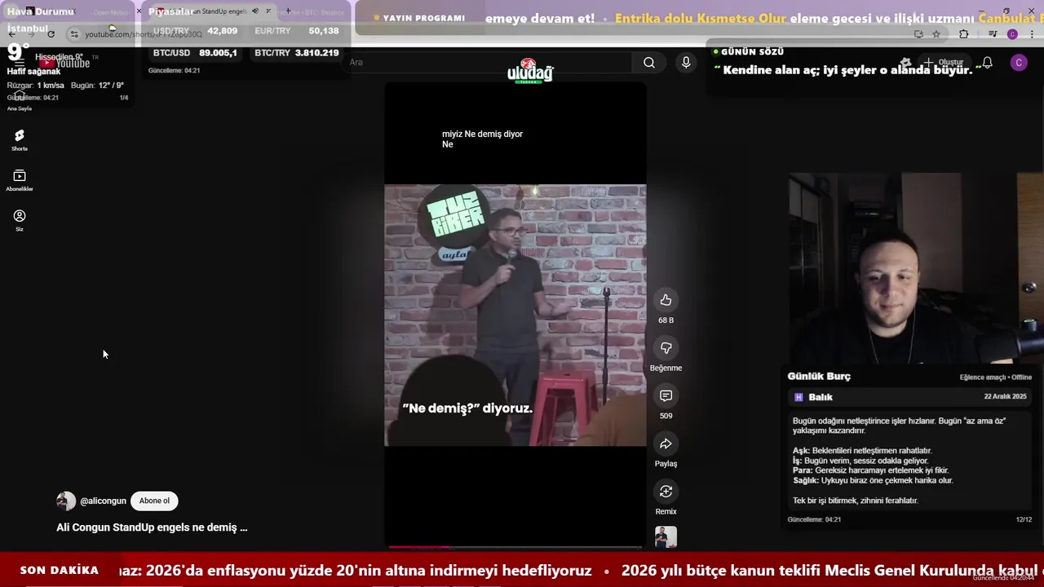Go to Shorts in the sidebar

20,140
